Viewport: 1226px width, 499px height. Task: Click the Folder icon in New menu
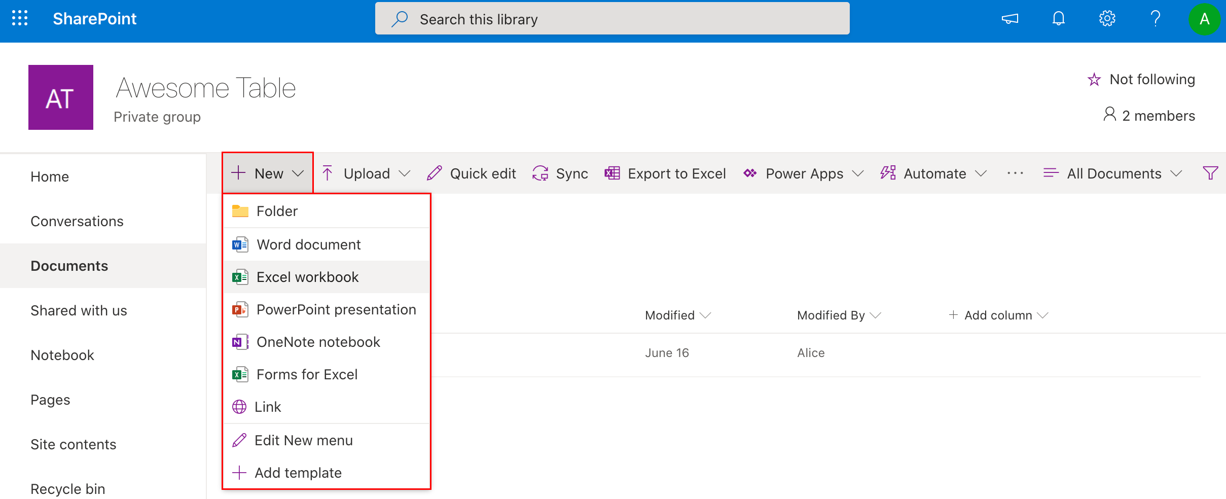pyautogui.click(x=240, y=211)
